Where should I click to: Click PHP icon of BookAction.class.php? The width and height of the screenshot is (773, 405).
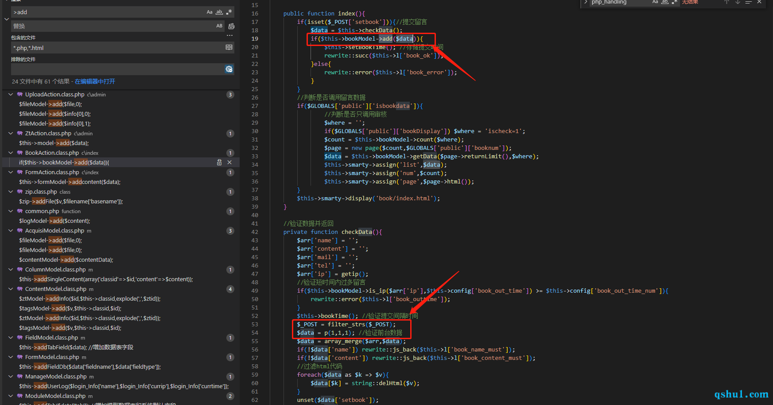pos(20,153)
